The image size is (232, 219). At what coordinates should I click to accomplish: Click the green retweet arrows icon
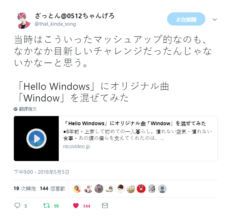point(46,205)
